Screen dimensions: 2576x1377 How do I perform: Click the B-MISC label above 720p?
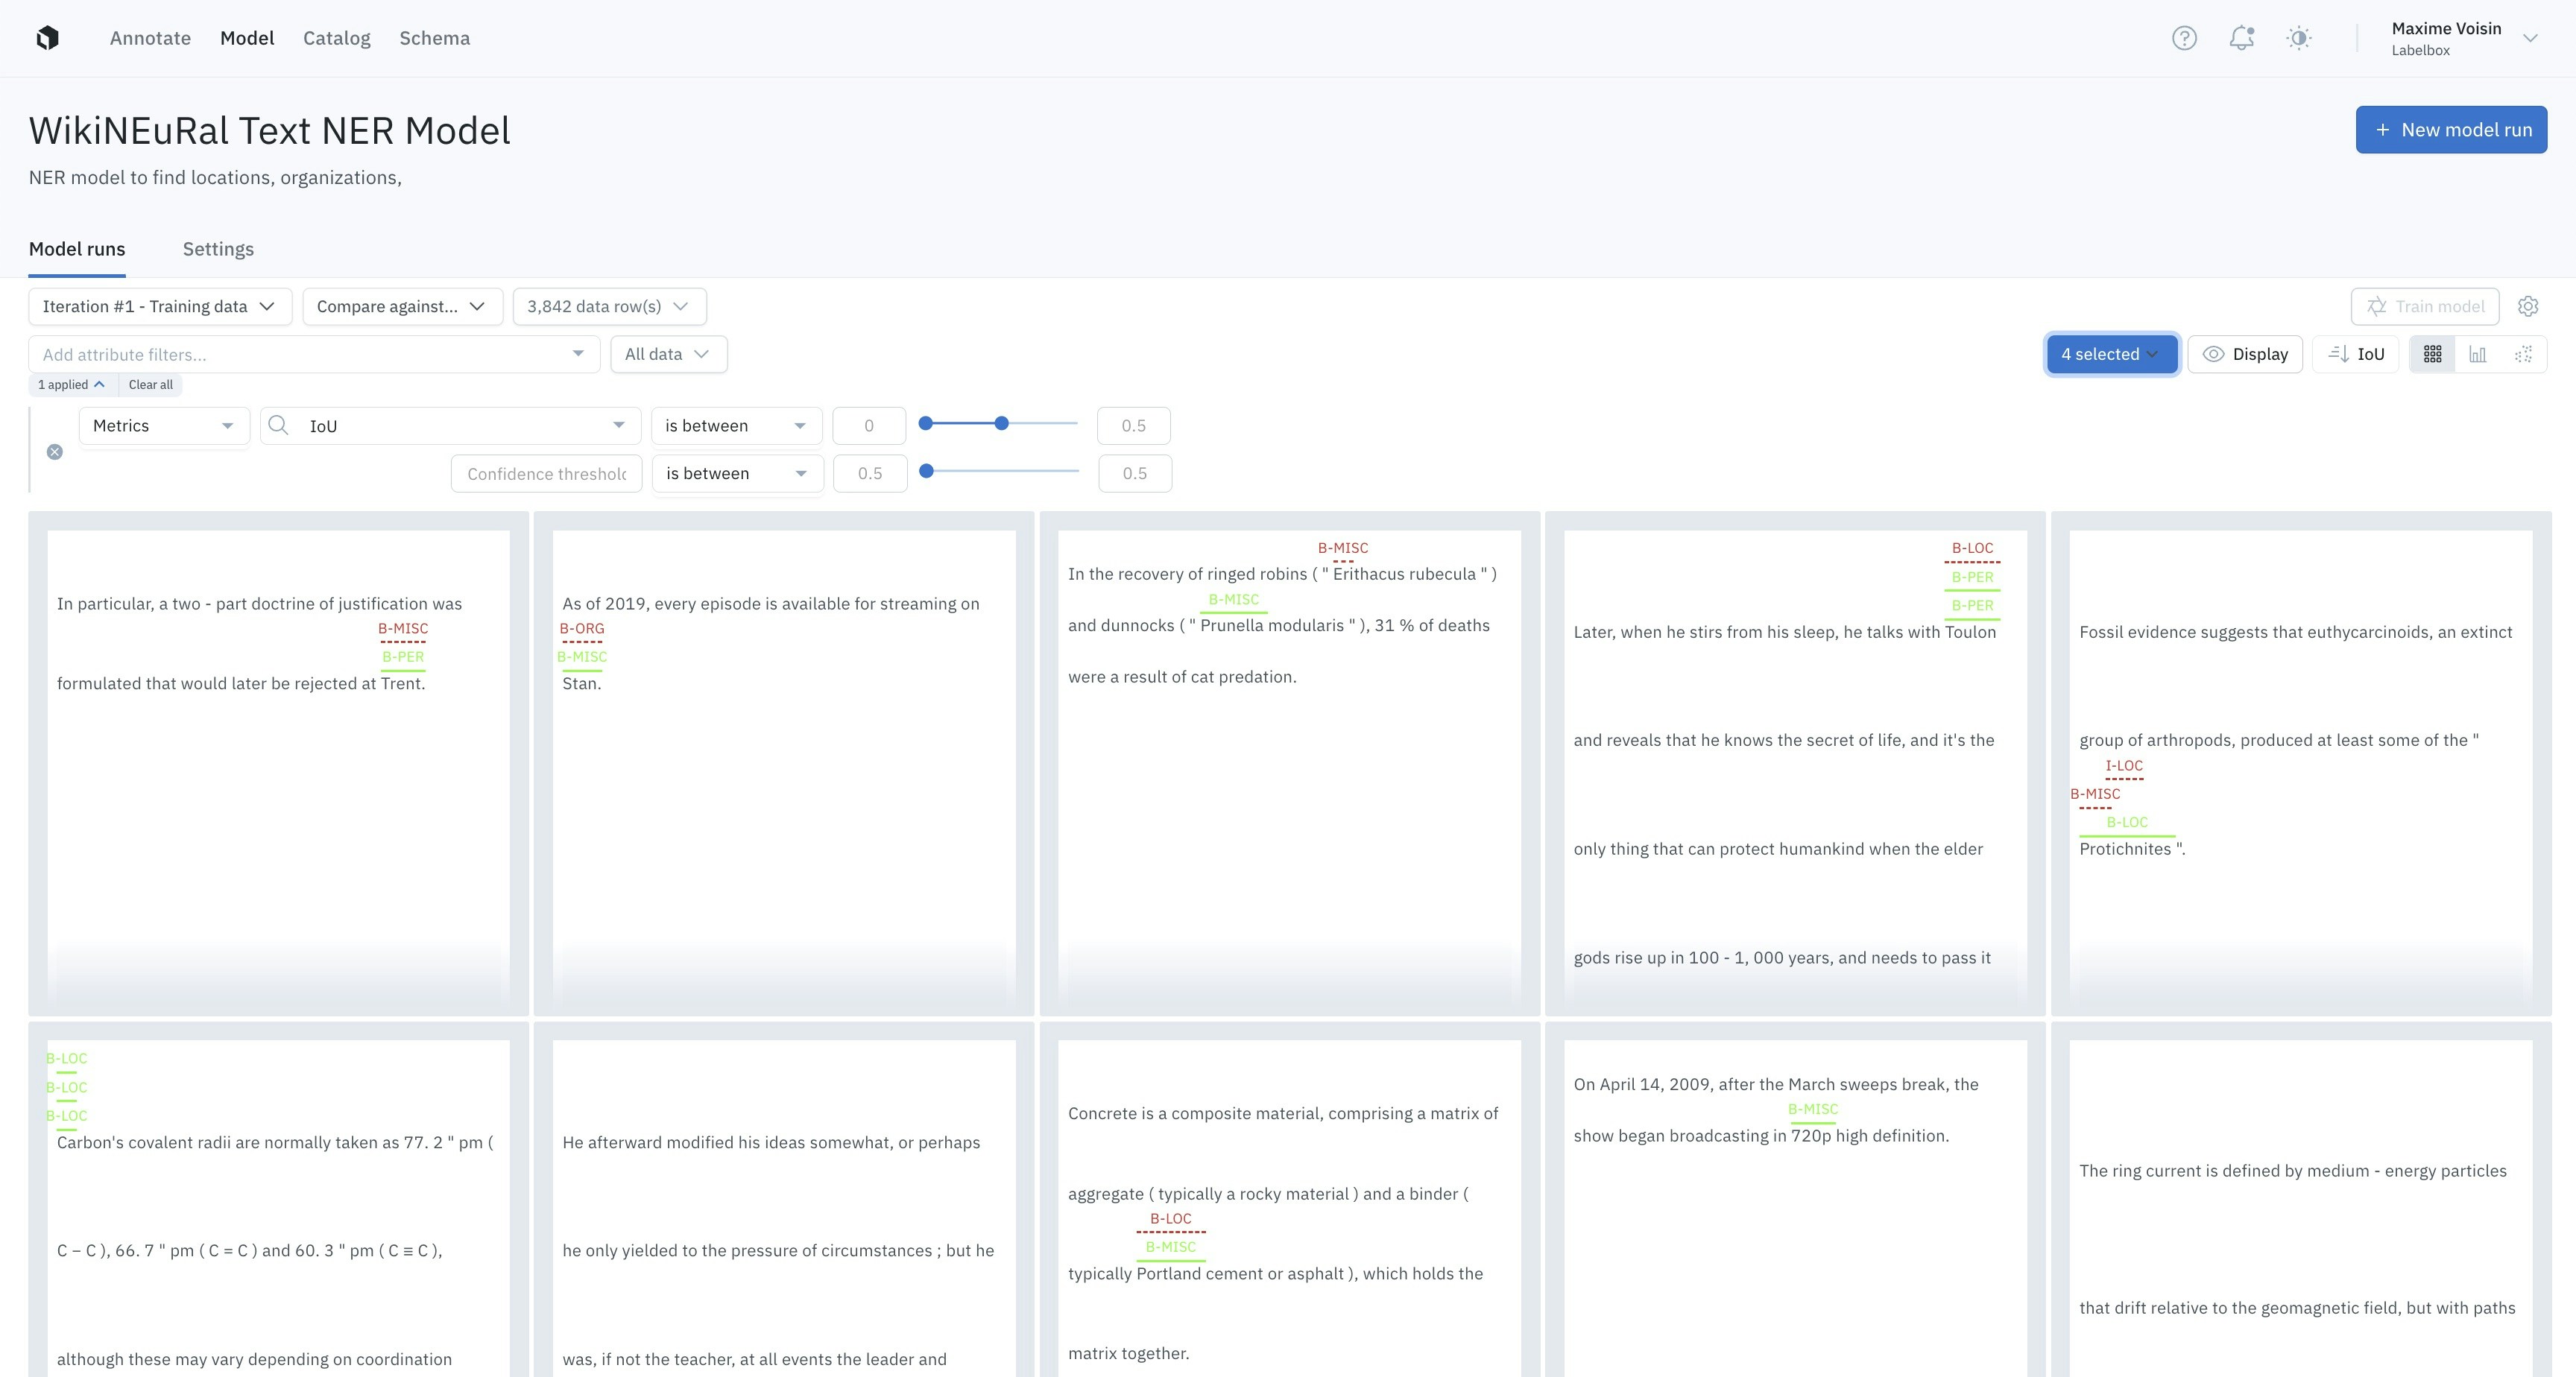coord(1813,1109)
